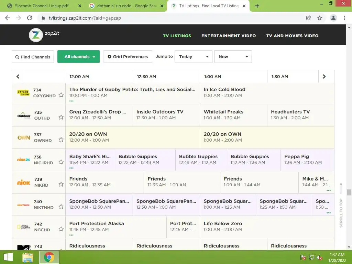352x264 pixels.
Task: Expand the All channels dropdown
Action: 79,57
